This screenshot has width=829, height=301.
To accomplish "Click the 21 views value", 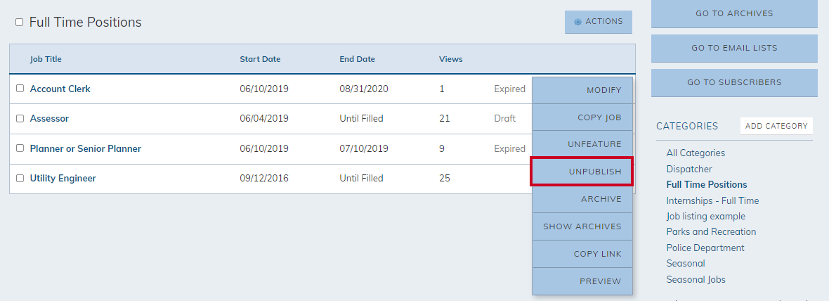I will tap(445, 118).
